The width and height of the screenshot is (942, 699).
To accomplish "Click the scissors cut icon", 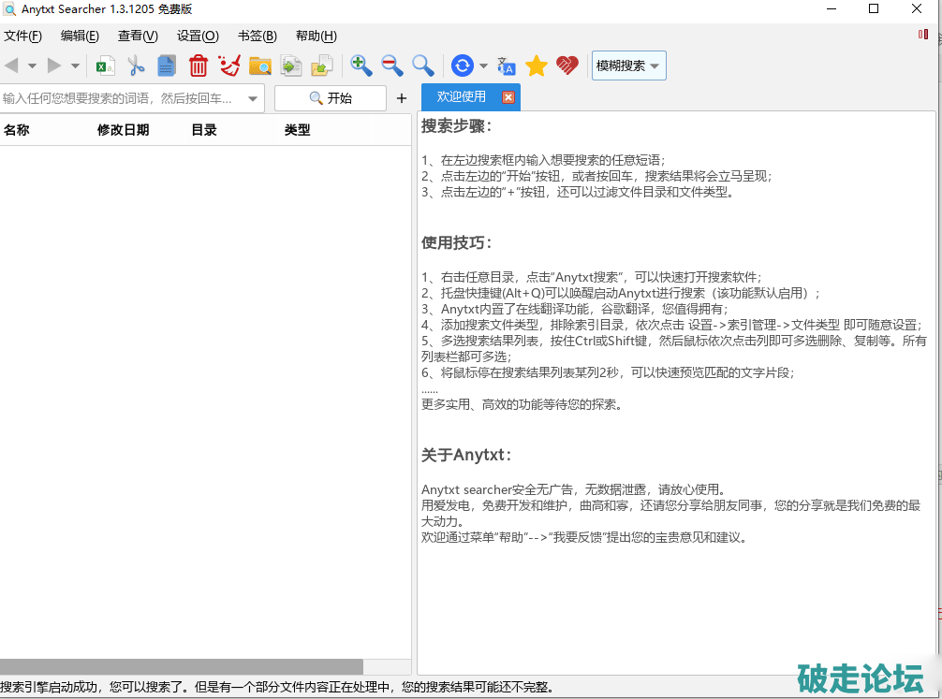I will pos(137,66).
